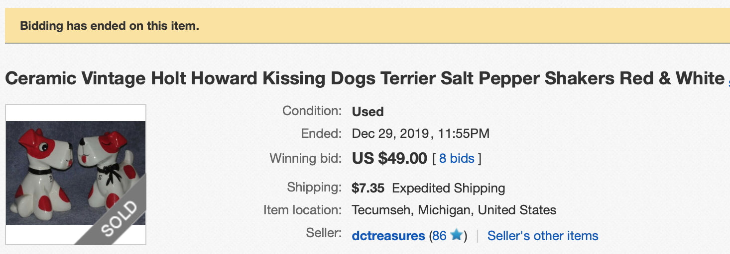Click the US $49.00 winning bid price
This screenshot has width=730, height=254.
point(389,159)
